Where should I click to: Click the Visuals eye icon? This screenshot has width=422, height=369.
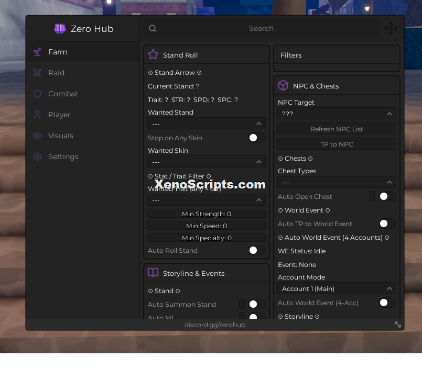point(37,136)
